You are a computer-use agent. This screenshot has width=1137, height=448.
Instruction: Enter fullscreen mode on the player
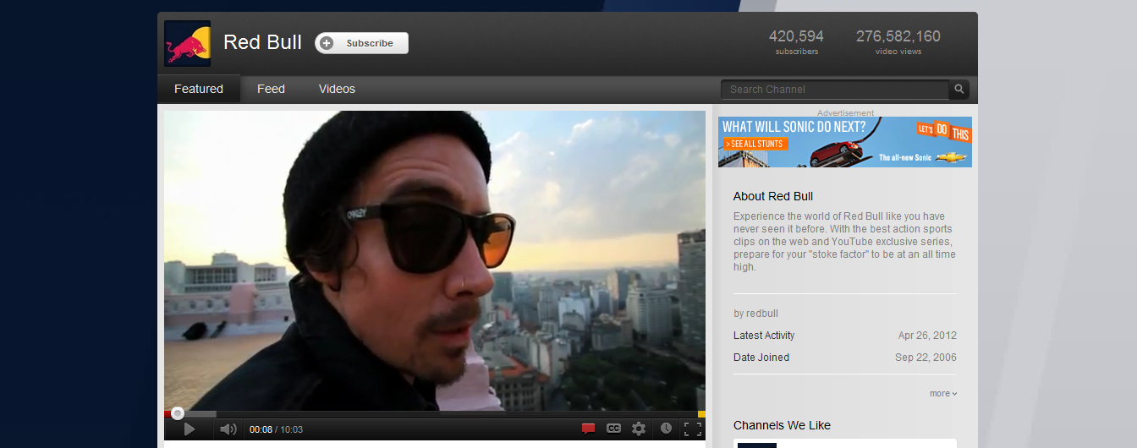pos(693,429)
